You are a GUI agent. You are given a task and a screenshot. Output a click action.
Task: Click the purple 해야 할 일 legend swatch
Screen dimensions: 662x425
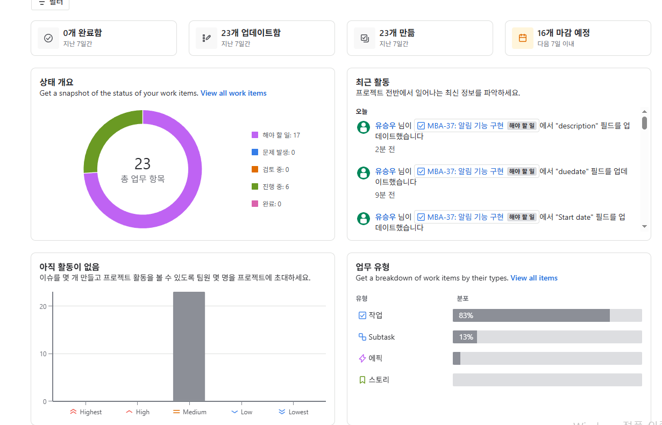coord(255,135)
